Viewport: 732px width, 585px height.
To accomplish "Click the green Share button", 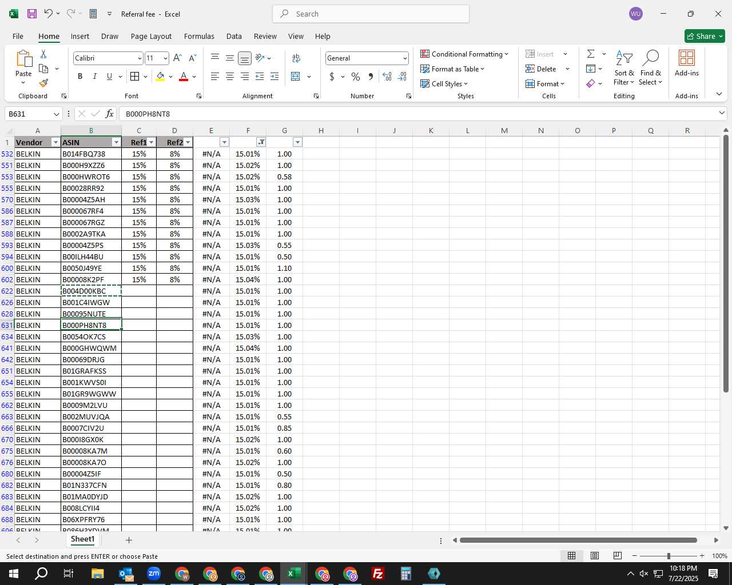I will coord(705,36).
